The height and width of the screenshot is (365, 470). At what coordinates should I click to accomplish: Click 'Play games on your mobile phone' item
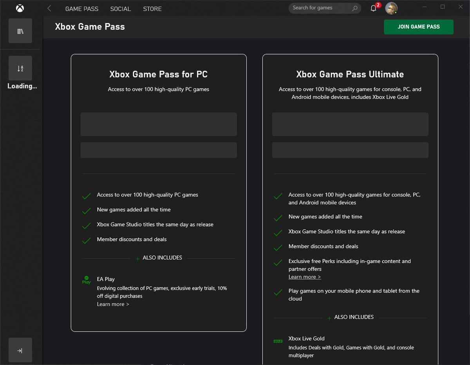point(354,295)
